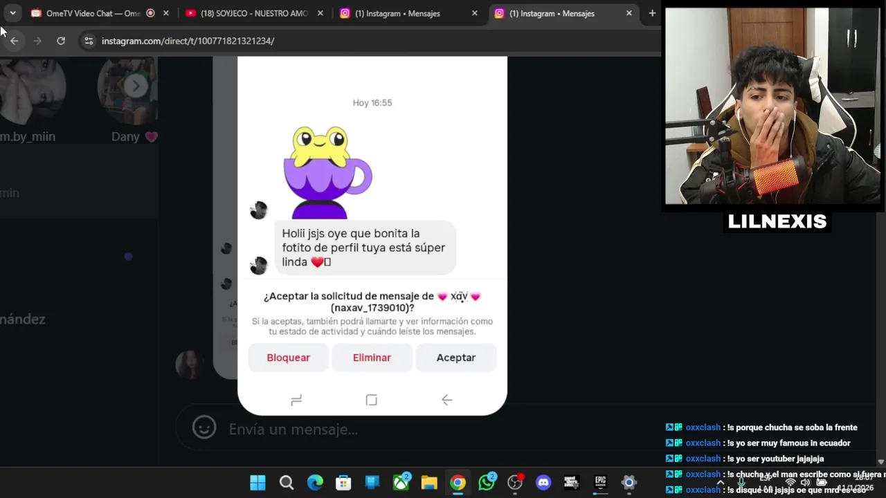Click the Eliminar button
Screen dimensions: 886x498
pos(372,358)
